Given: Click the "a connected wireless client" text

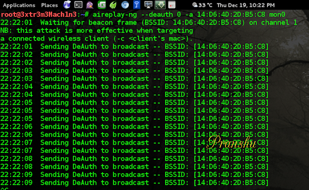Looking at the screenshot, I should [55, 39].
